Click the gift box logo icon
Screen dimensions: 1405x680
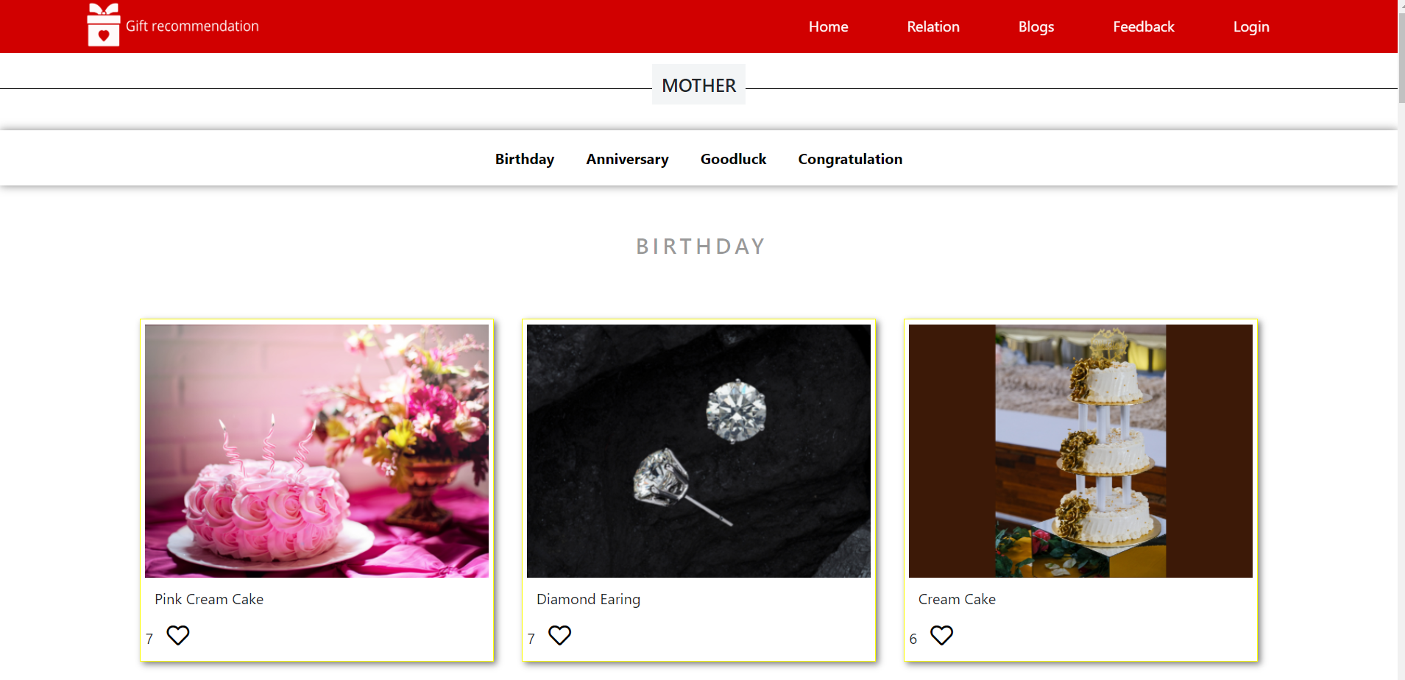pyautogui.click(x=103, y=25)
